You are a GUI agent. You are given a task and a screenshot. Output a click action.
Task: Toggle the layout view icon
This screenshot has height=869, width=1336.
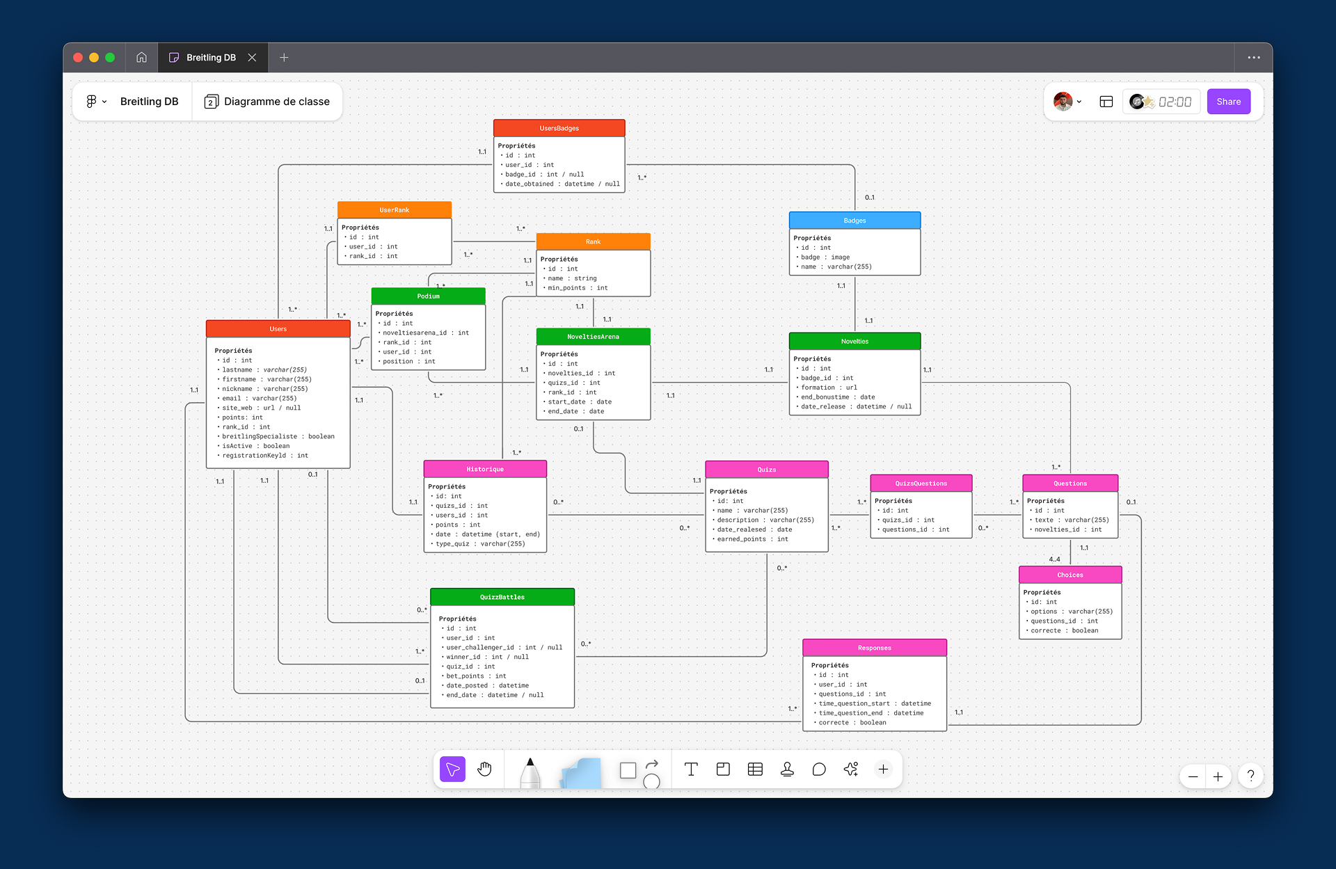[1106, 102]
